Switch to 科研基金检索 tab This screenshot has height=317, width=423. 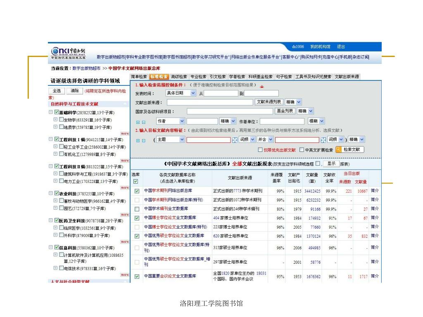click(260, 77)
